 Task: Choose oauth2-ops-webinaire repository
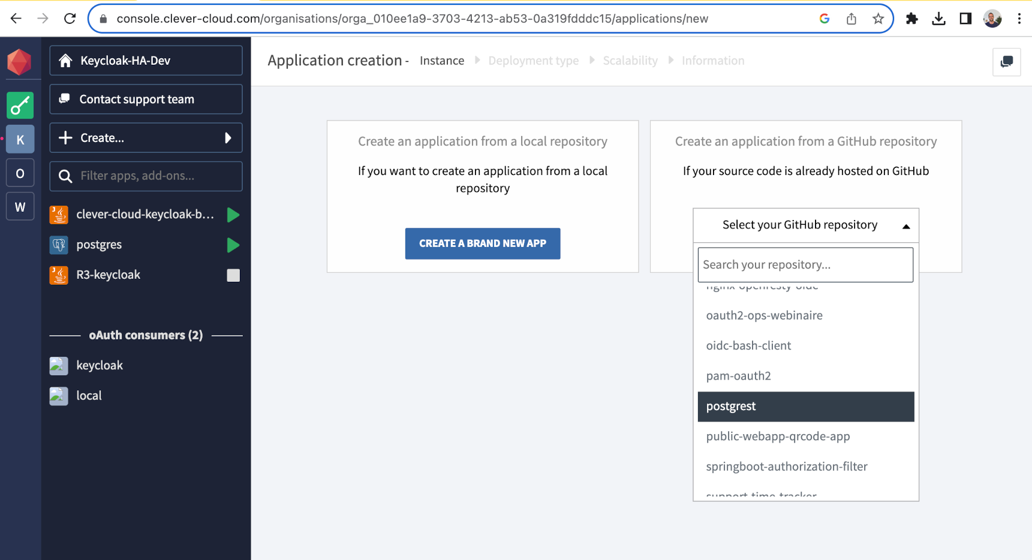(x=806, y=315)
